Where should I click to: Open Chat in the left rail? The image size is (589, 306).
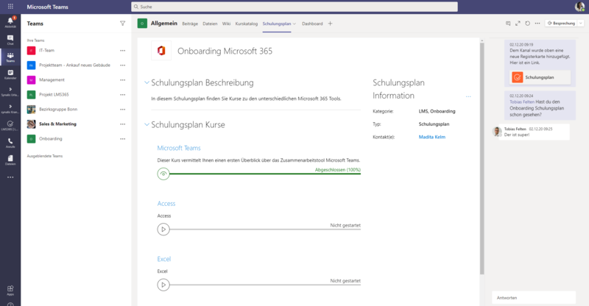pos(10,40)
